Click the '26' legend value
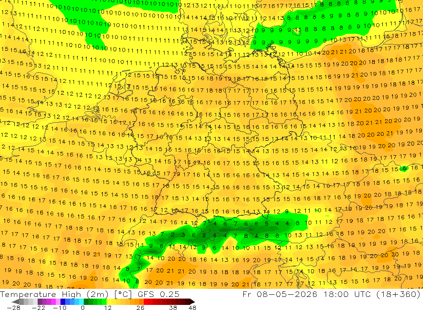 pos(140,308)
